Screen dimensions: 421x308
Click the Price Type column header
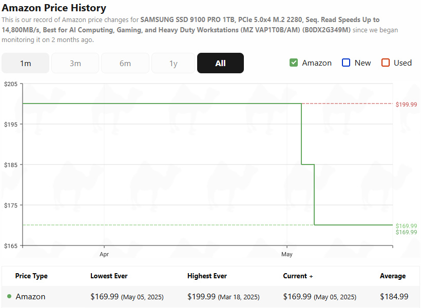point(31,276)
